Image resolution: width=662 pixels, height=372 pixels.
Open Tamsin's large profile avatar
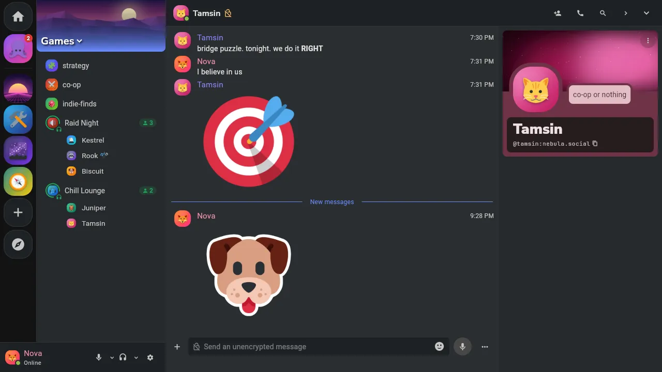pyautogui.click(x=536, y=89)
